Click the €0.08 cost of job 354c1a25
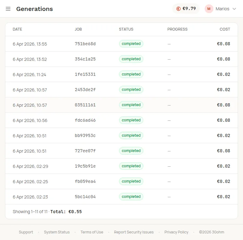This screenshot has width=243, height=240. coord(223,59)
